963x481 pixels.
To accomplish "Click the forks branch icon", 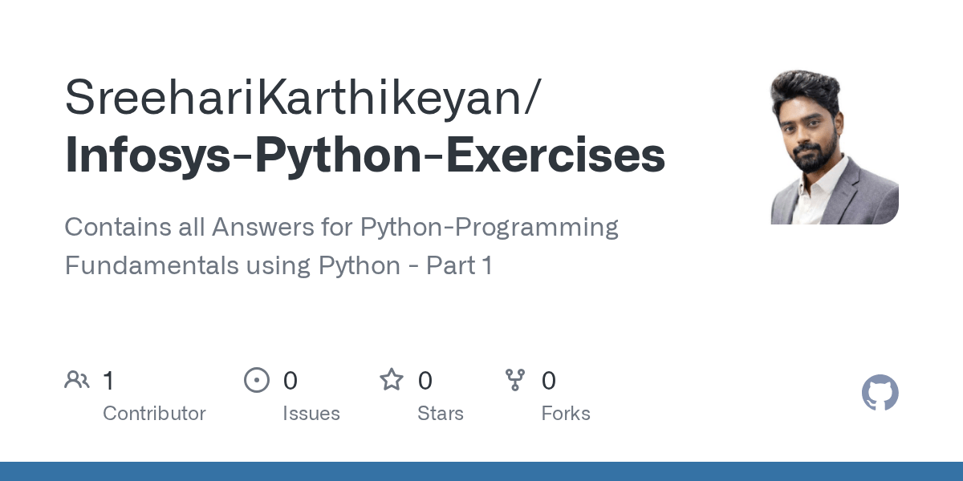I will click(515, 380).
